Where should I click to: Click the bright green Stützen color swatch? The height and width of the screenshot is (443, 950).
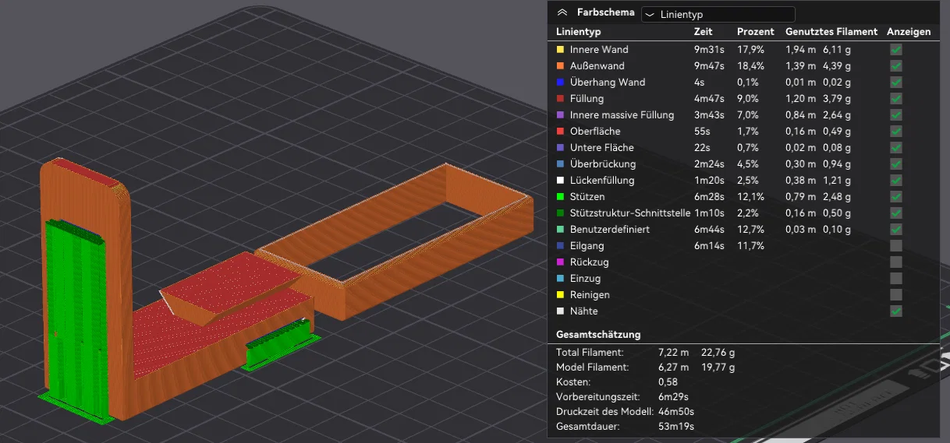coord(559,196)
